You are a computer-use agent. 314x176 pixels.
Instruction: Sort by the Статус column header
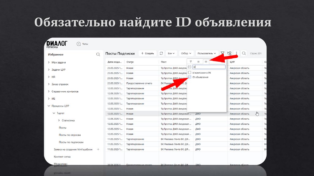pos(130,62)
